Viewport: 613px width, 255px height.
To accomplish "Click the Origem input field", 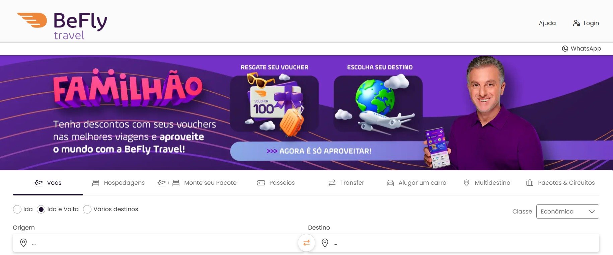I will point(158,243).
